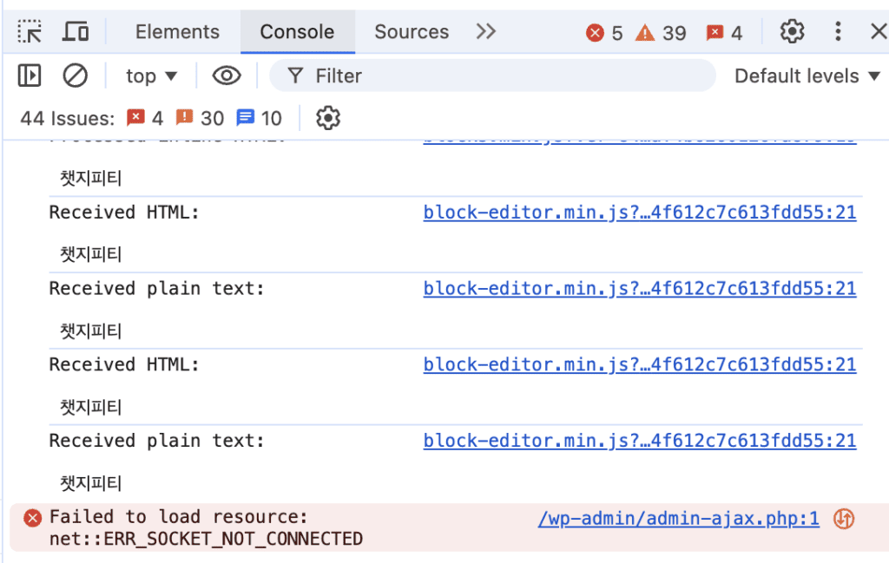Focus the Filter input field
Viewport: 889px width, 563px height.
(492, 75)
